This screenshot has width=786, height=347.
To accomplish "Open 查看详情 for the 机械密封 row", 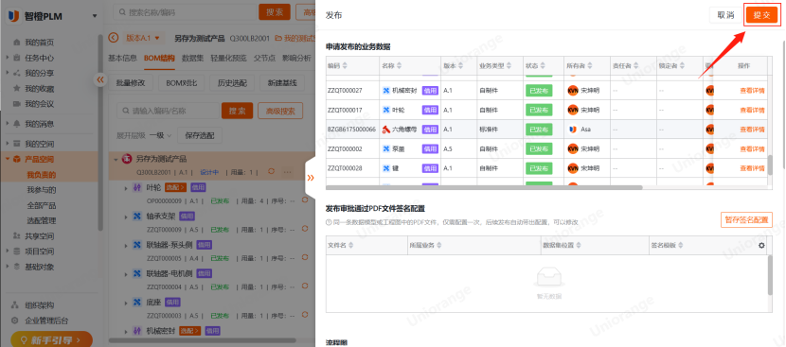I will [752, 91].
